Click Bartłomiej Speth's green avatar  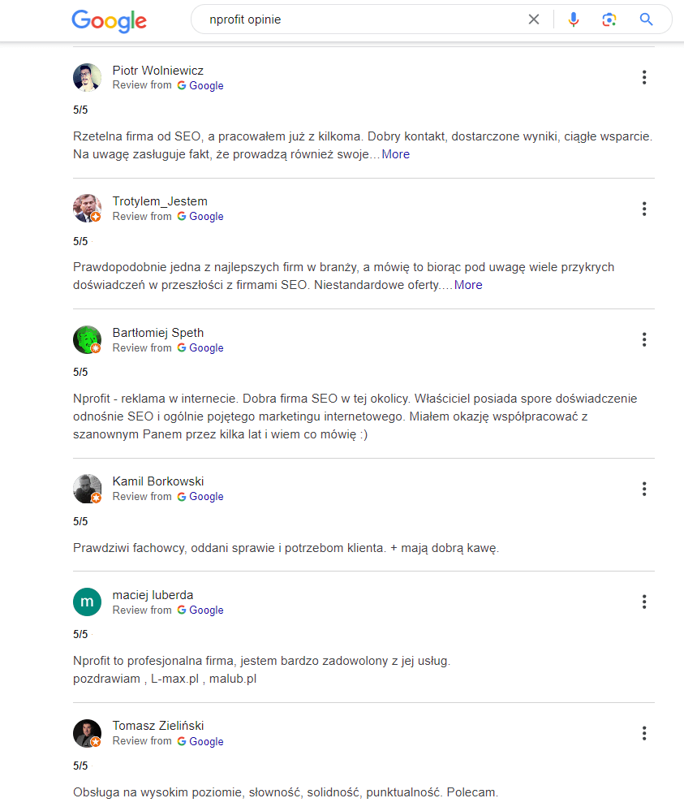(87, 339)
